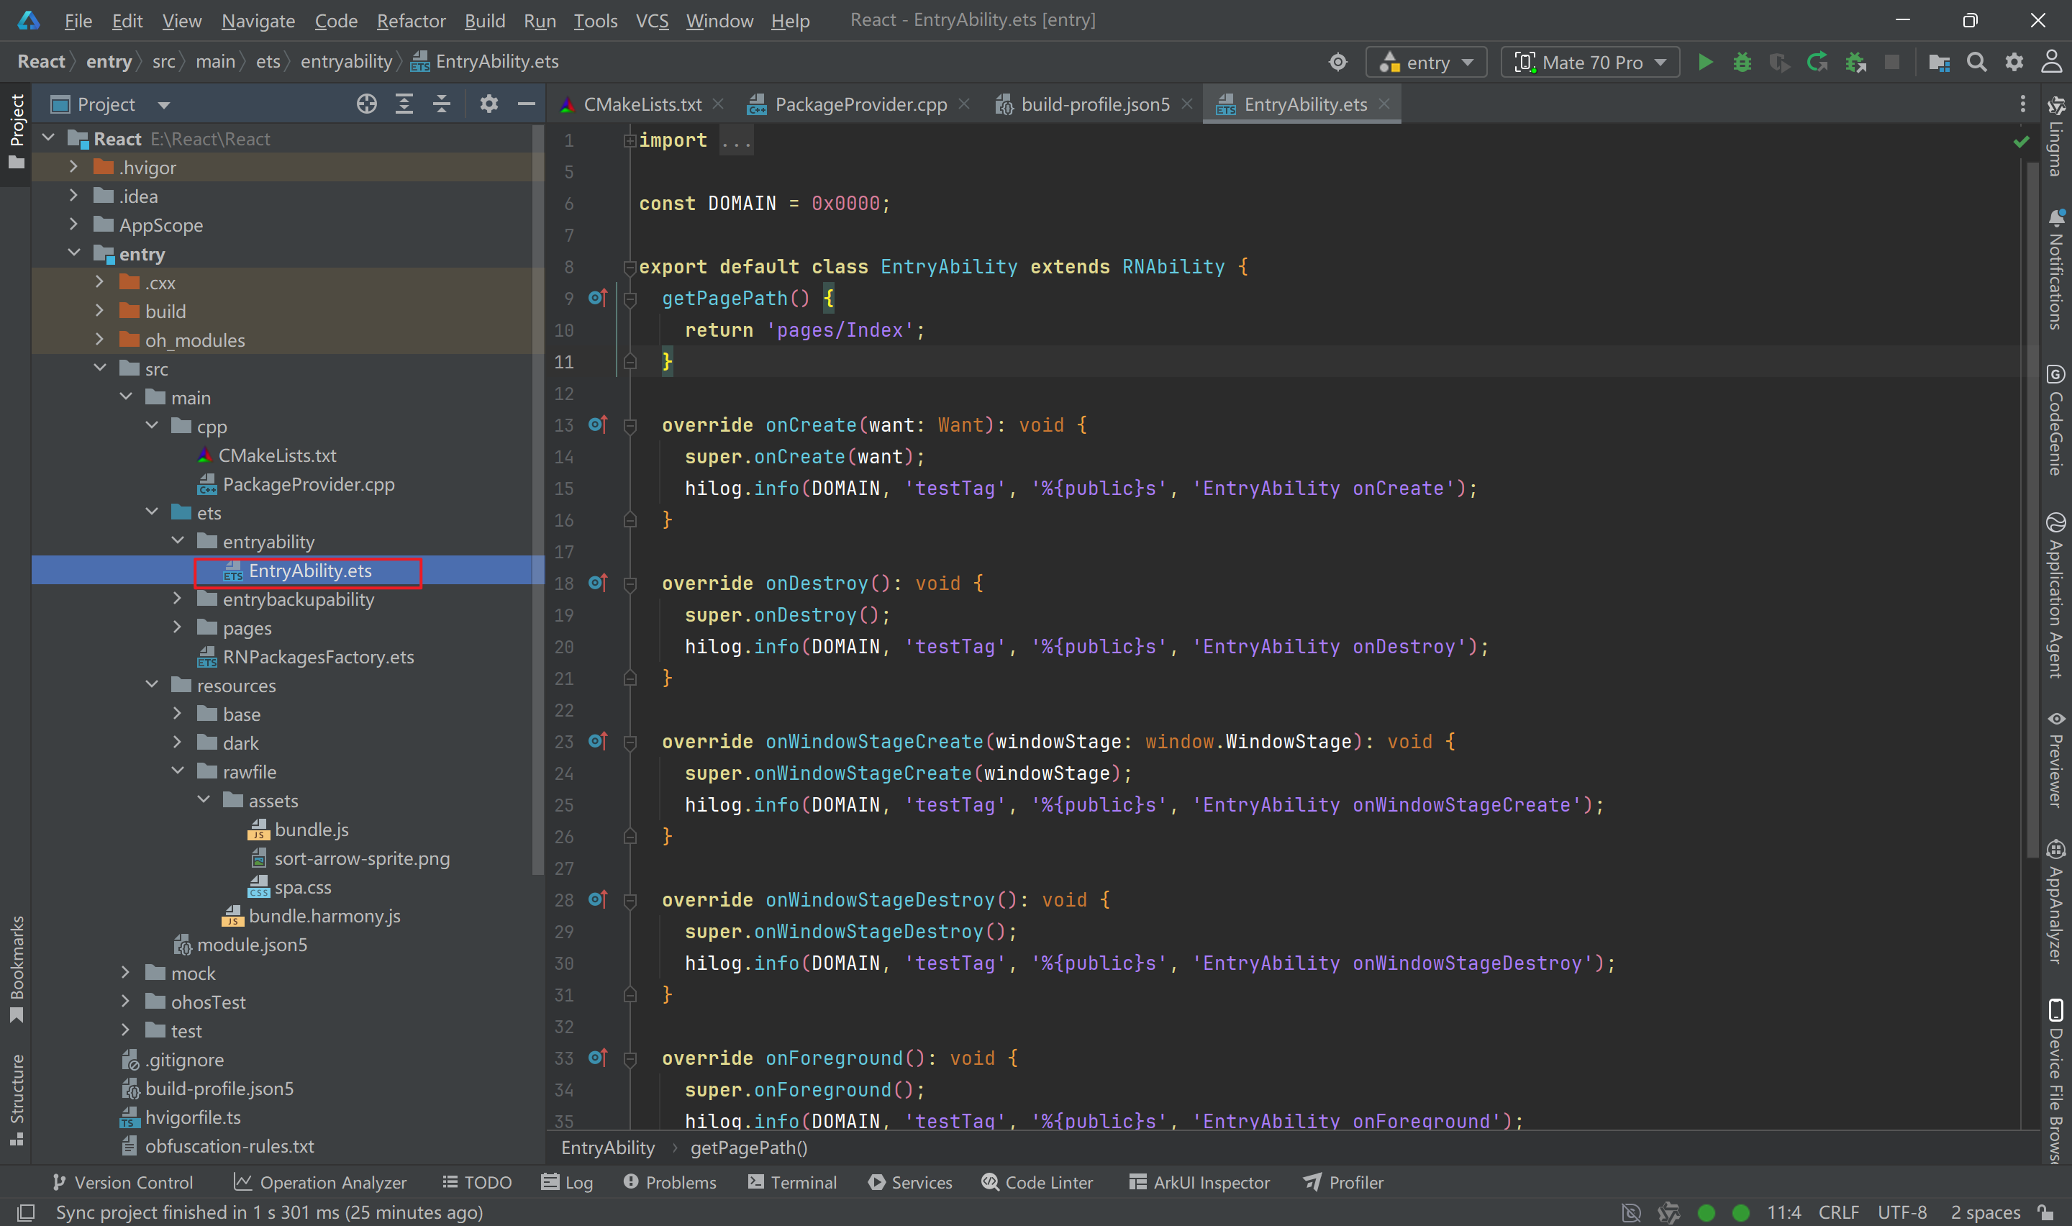Screen dimensions: 2072x1226
Task: Toggle tool window bars icon in status bar
Action: click(x=27, y=1212)
